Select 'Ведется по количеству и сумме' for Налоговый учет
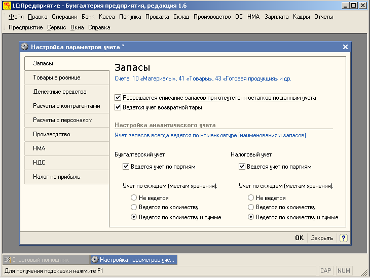This screenshot has height=278, width=370. [251, 217]
